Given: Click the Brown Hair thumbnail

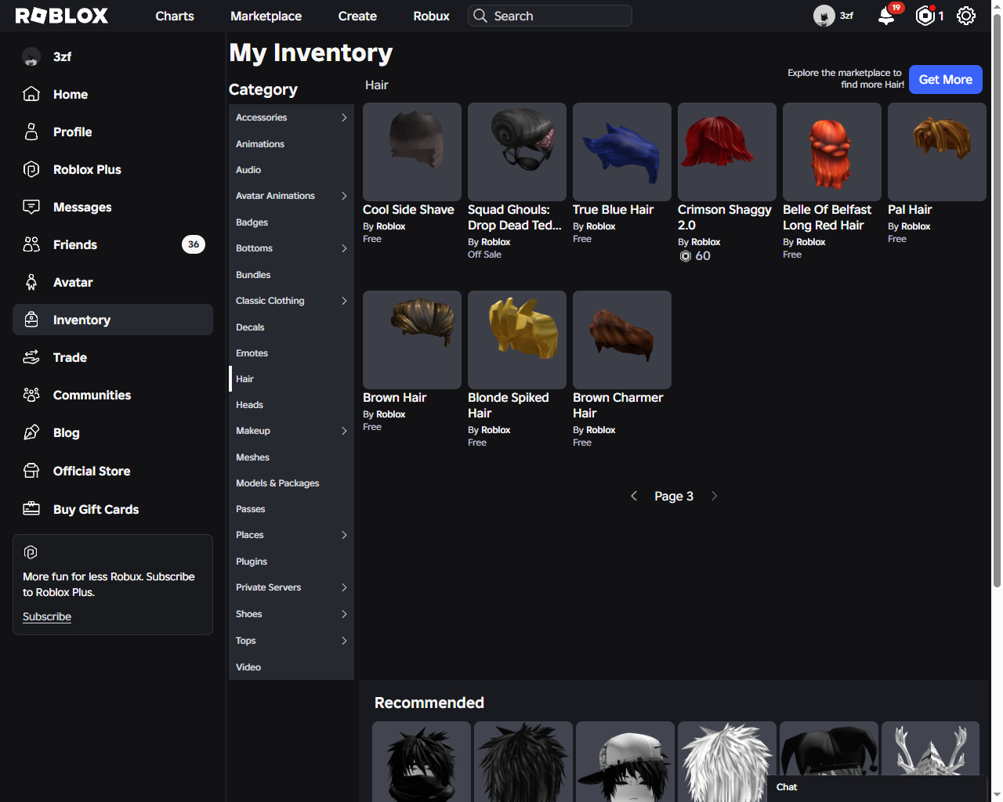Looking at the screenshot, I should [412, 340].
